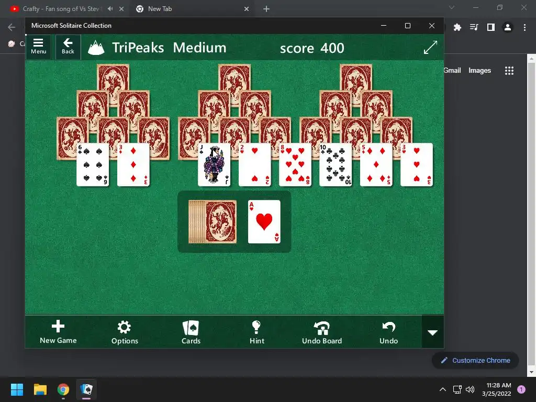Play the 6 of spades card

point(93,164)
